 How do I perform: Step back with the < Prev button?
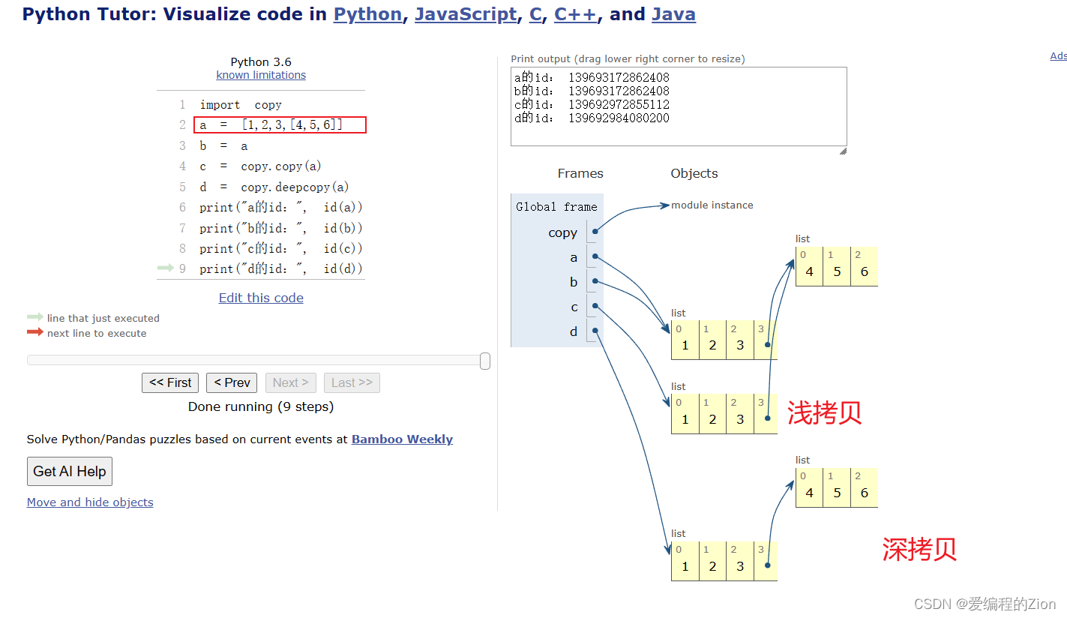pyautogui.click(x=232, y=382)
